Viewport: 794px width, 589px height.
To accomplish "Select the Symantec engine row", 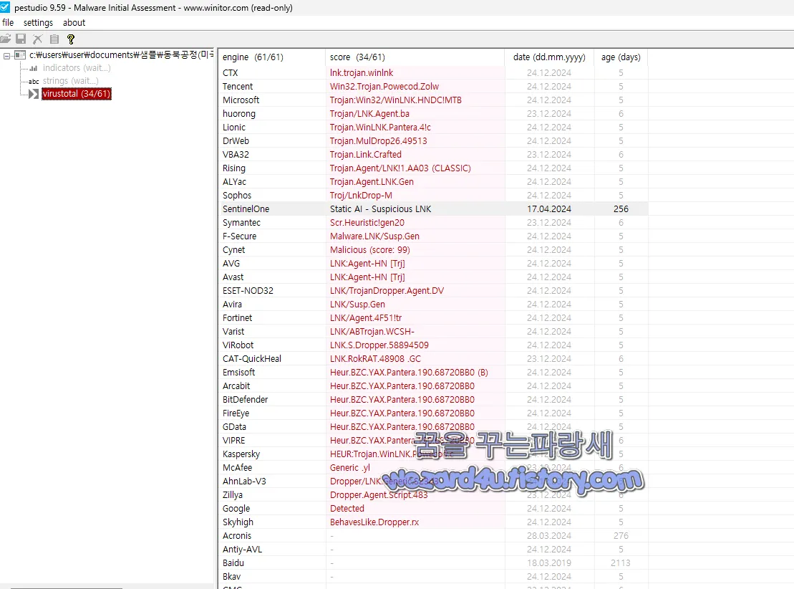I will pos(433,223).
